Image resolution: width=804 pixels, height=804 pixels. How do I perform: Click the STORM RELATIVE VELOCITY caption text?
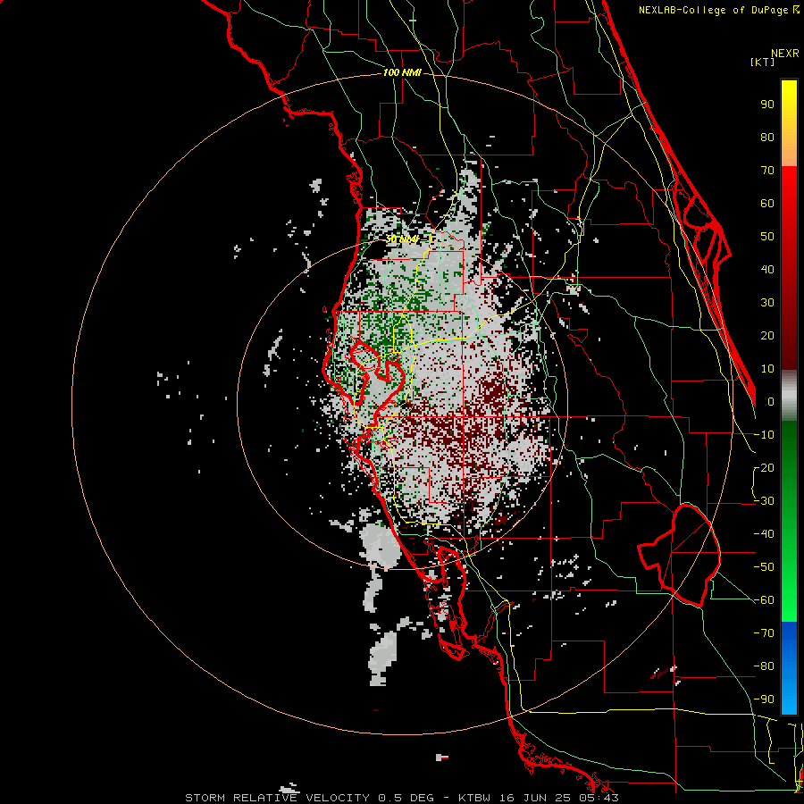click(x=278, y=798)
